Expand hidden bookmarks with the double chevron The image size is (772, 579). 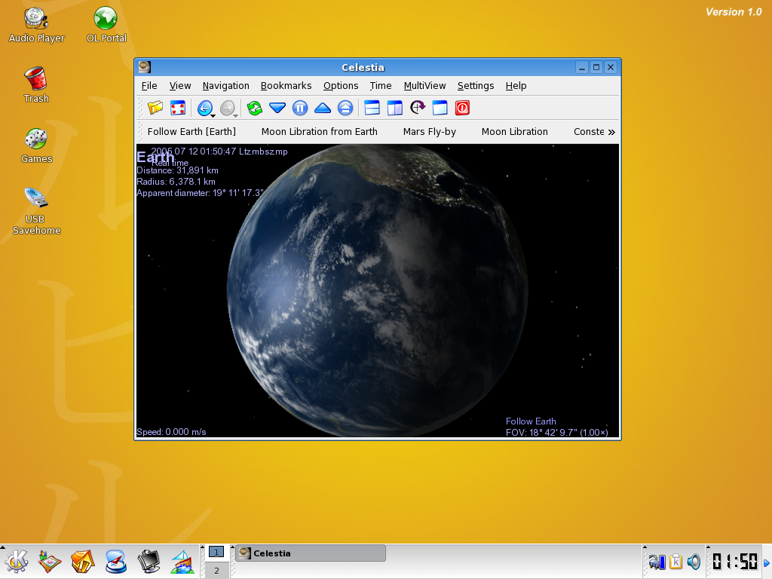pos(611,132)
